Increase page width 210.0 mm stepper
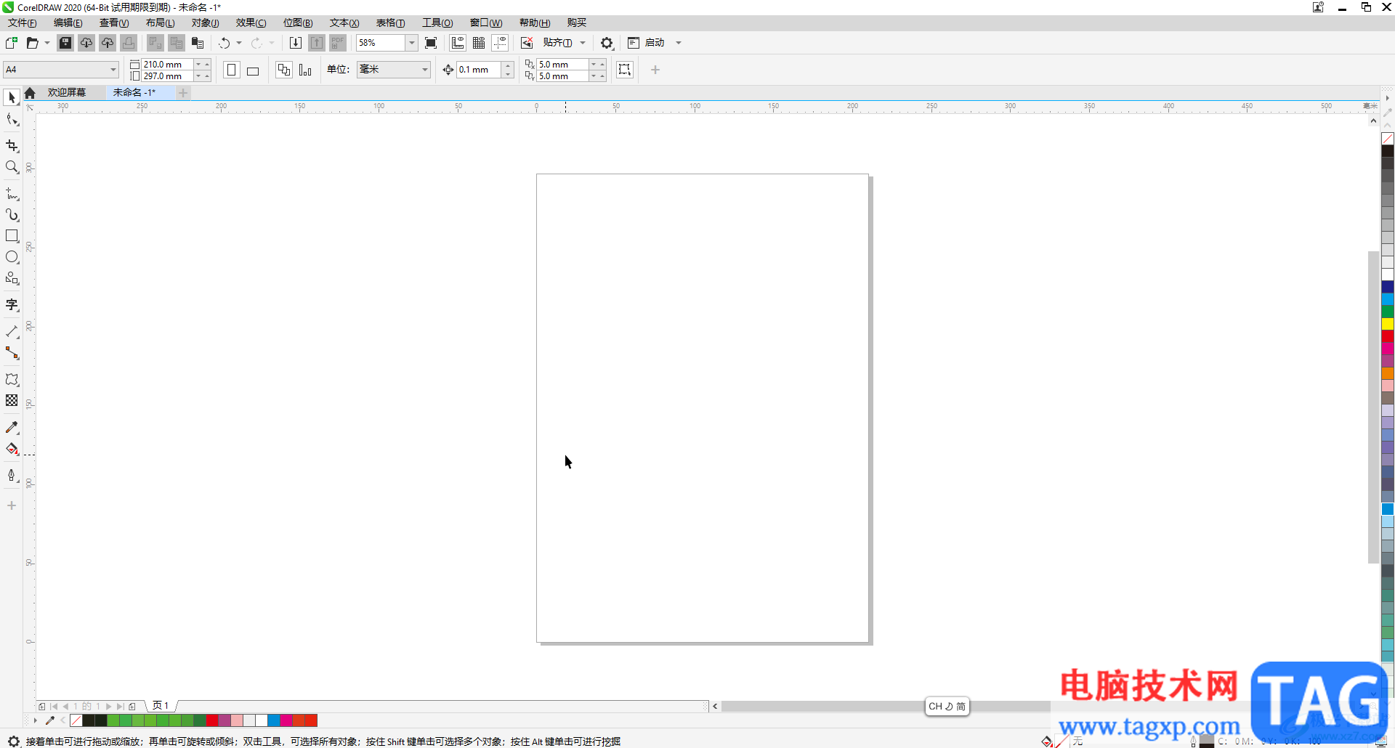This screenshot has height=748, width=1395. pyautogui.click(x=207, y=65)
